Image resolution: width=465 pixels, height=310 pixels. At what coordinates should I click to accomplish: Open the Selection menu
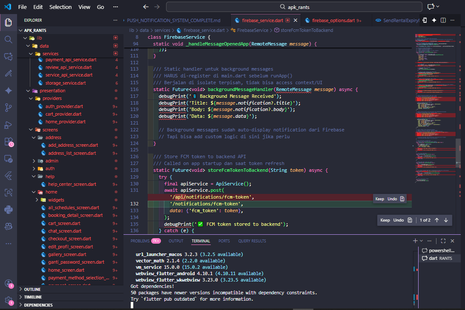coord(60,7)
